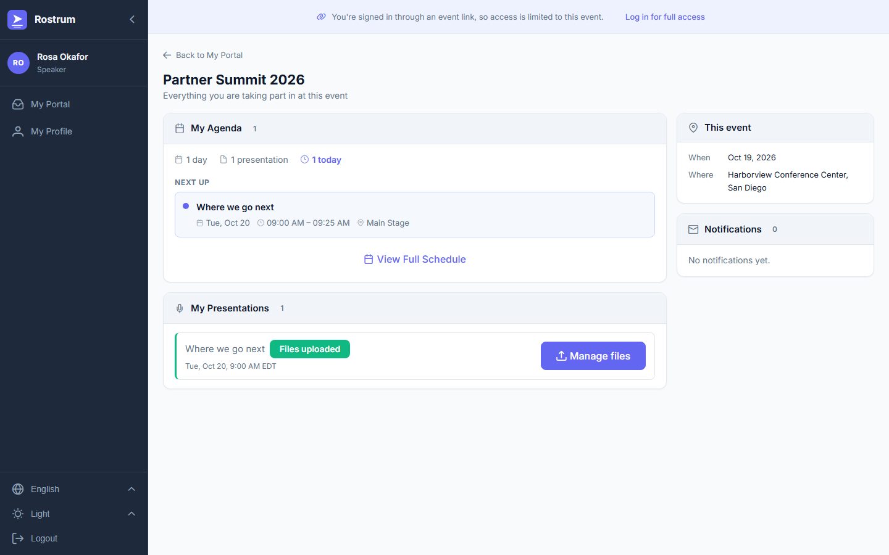Click the My Portal inbox icon
The height and width of the screenshot is (555, 889).
click(18, 104)
